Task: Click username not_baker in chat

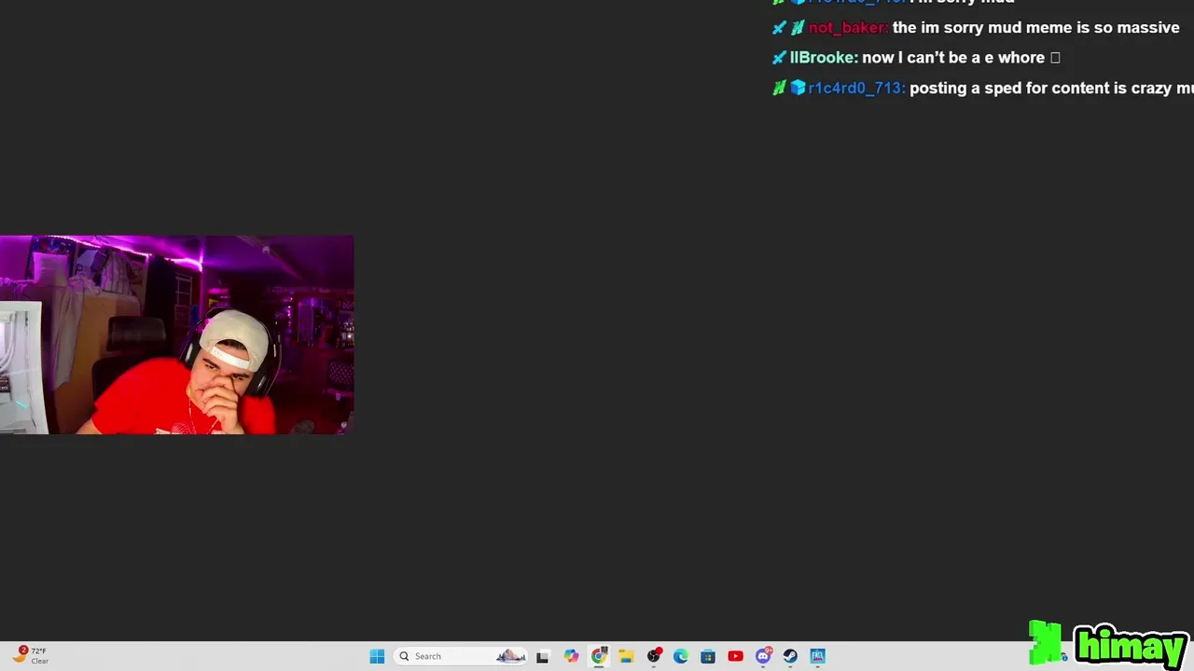Action: pos(847,28)
